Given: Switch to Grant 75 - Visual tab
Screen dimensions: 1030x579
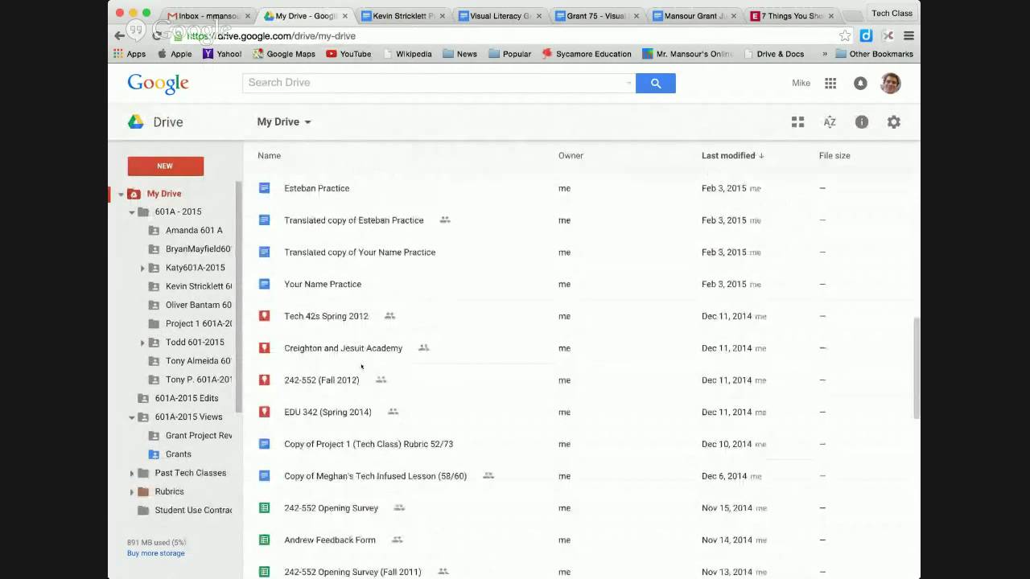Looking at the screenshot, I should (595, 15).
